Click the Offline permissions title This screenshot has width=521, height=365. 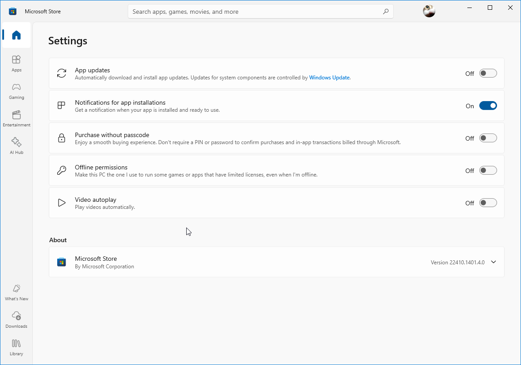(101, 167)
